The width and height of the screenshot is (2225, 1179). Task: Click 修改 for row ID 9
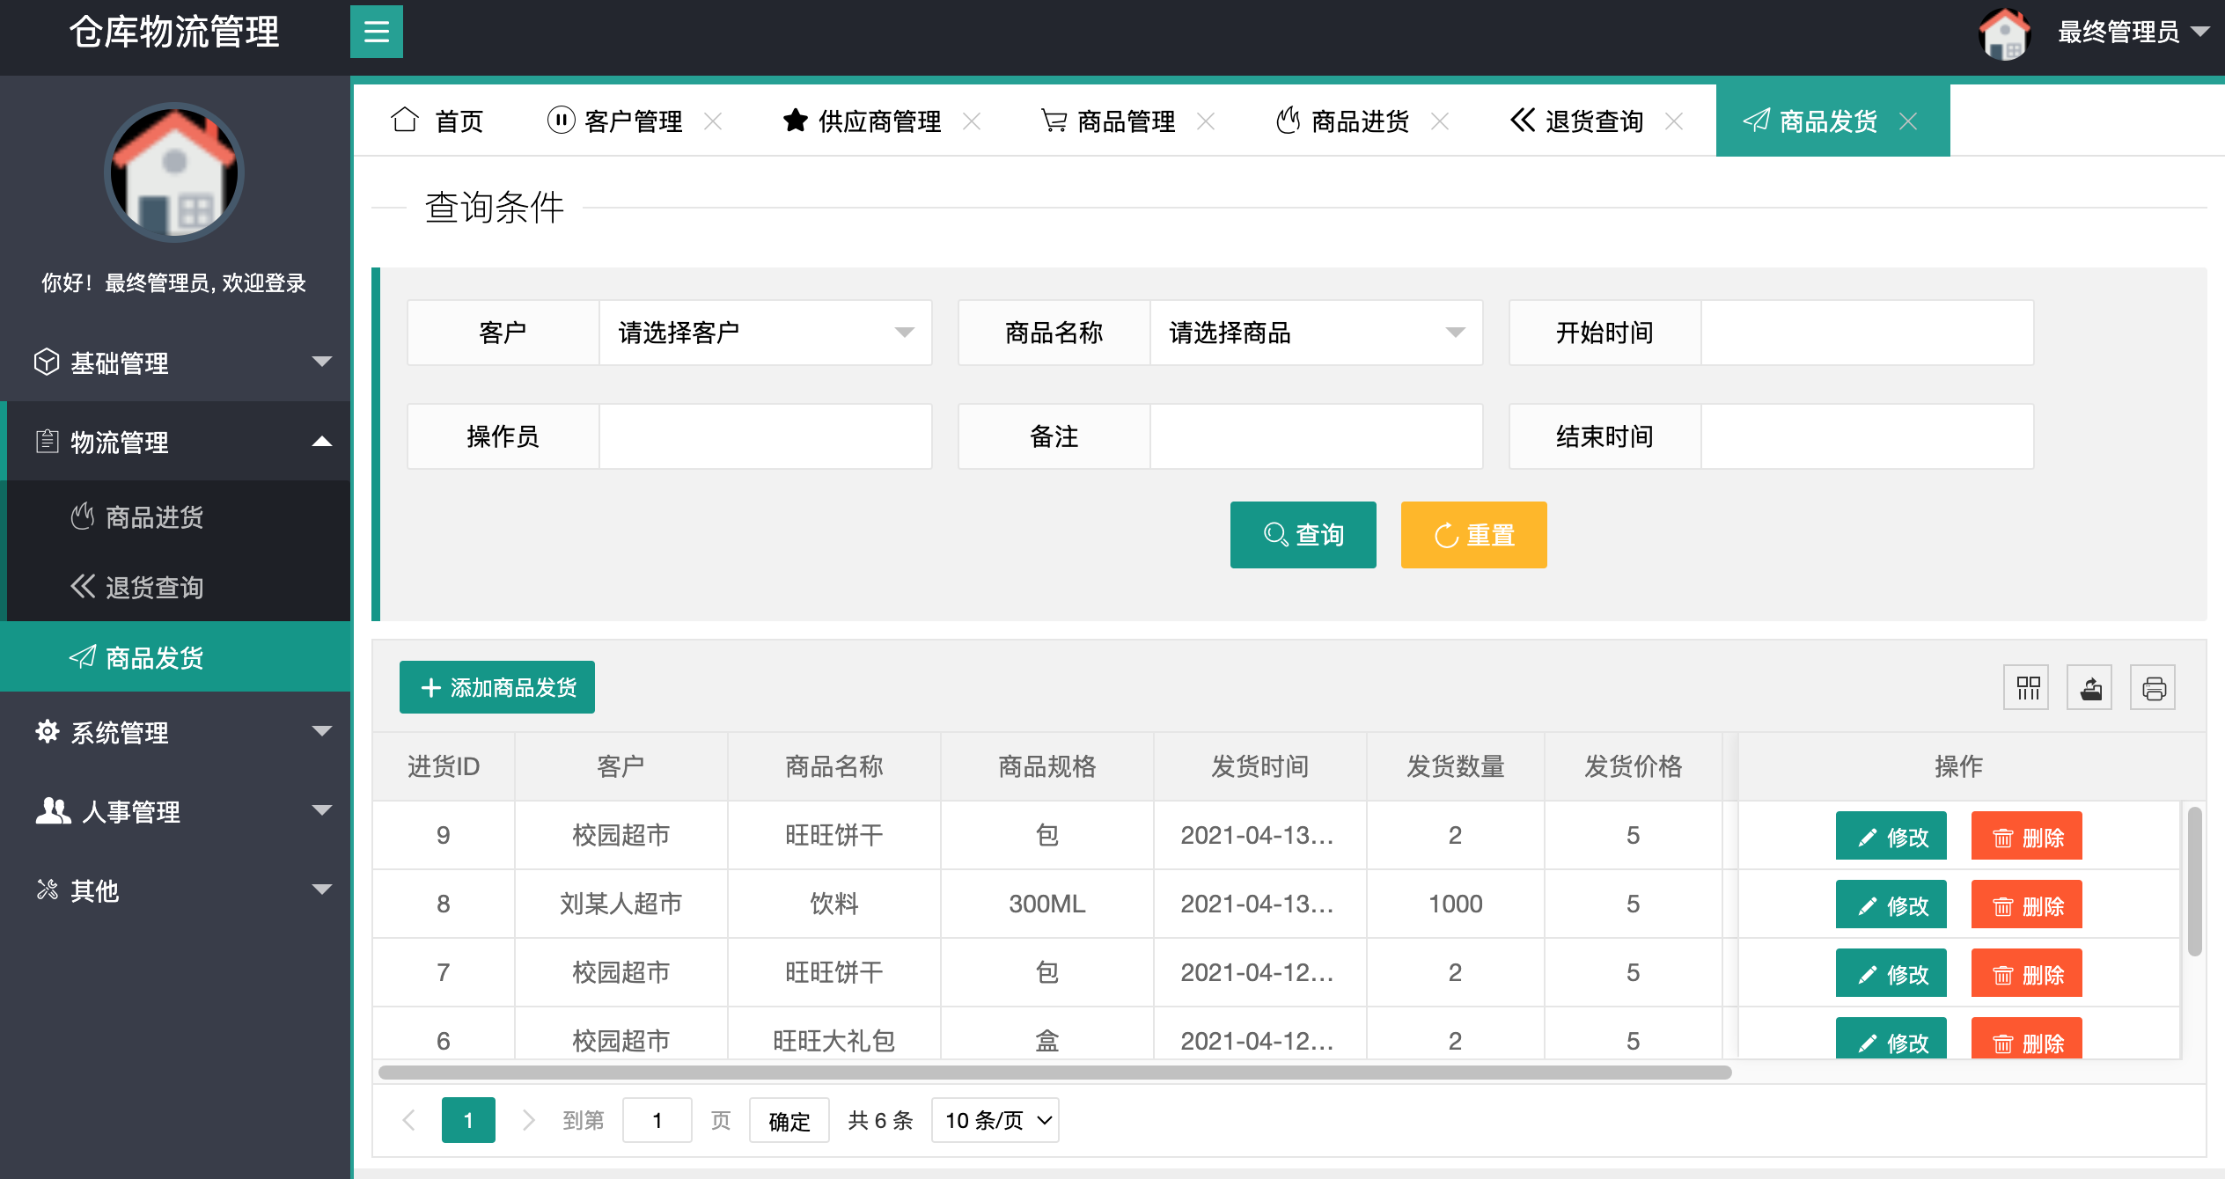(1891, 836)
